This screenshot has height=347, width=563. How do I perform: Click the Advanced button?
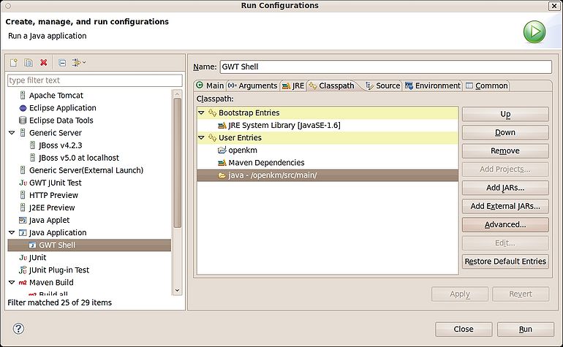[x=505, y=224]
